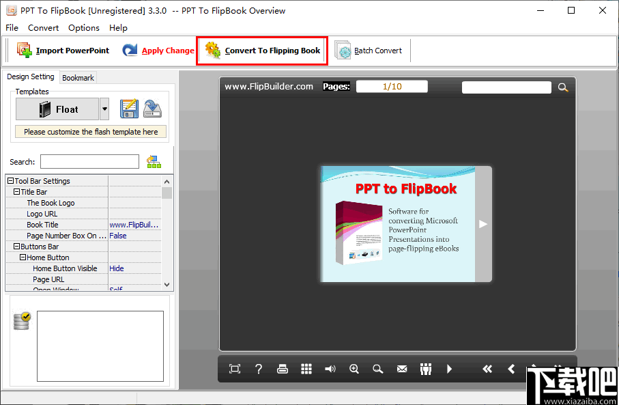
Task: Click inside the Search input field
Action: tap(89, 161)
